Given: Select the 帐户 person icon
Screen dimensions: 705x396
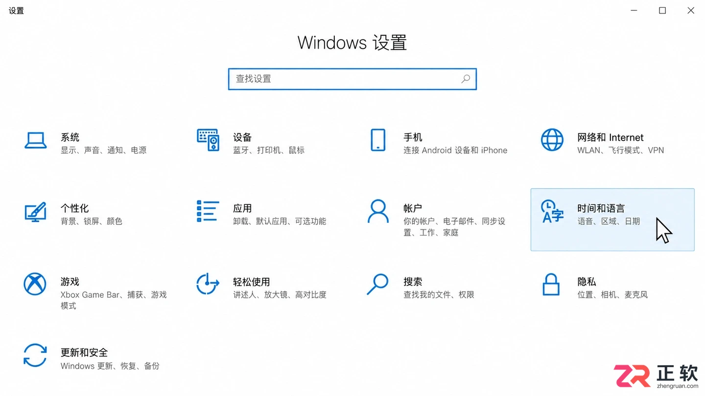Looking at the screenshot, I should [378, 211].
